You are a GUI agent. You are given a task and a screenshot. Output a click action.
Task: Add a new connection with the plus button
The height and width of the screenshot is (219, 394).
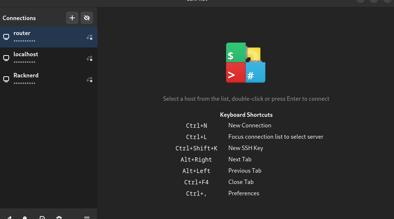click(72, 18)
